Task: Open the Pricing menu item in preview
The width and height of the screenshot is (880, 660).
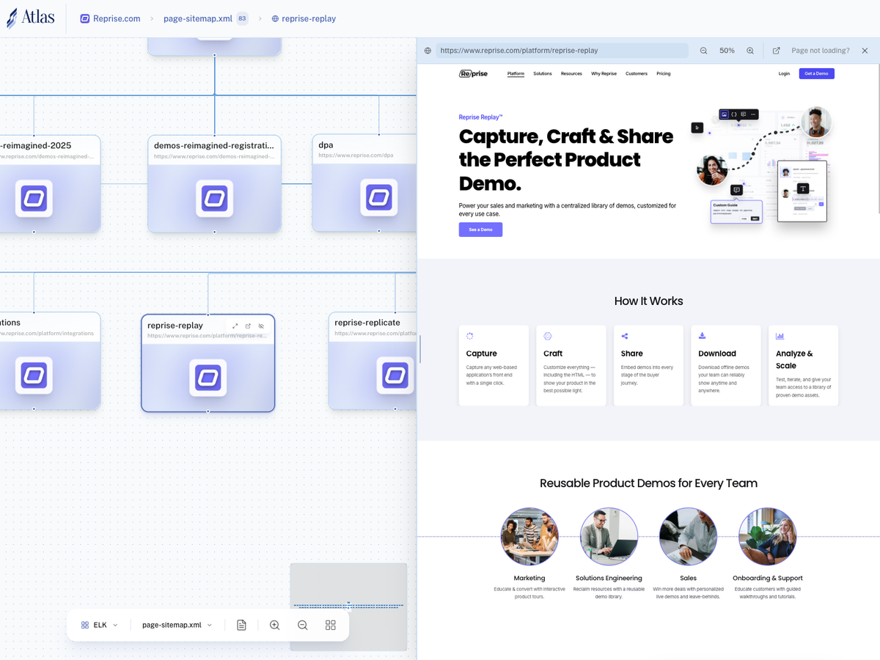Action: pos(664,73)
